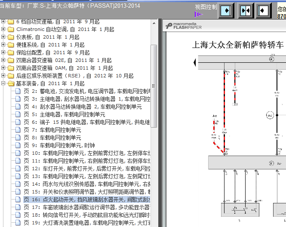Click the left arrow marker on wiring diagram
The width and height of the screenshot is (286, 227).
[x=195, y=62]
